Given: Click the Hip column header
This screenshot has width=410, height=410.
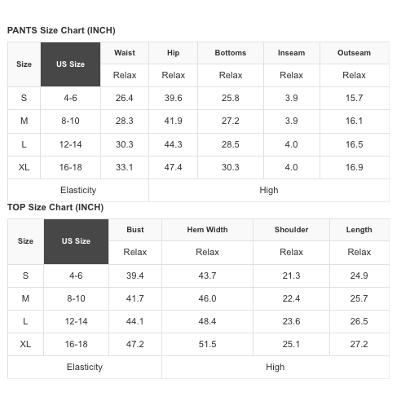Looking at the screenshot, I should click(174, 53).
